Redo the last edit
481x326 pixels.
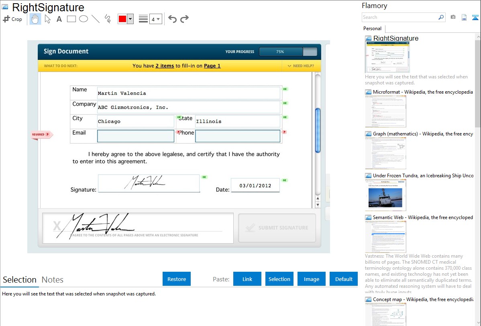[184, 19]
